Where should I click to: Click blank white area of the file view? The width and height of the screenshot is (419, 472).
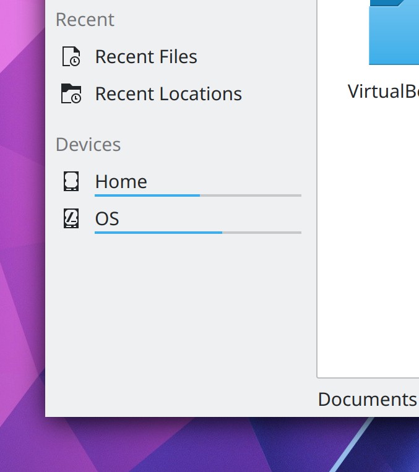(368, 247)
